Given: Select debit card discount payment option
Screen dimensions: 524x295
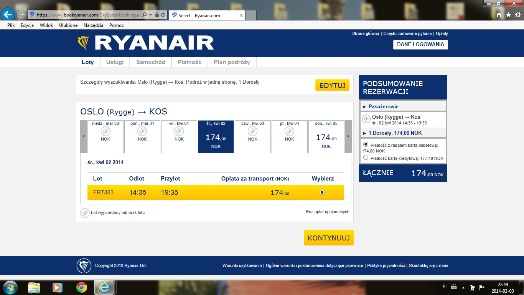Looking at the screenshot, I should [x=366, y=144].
